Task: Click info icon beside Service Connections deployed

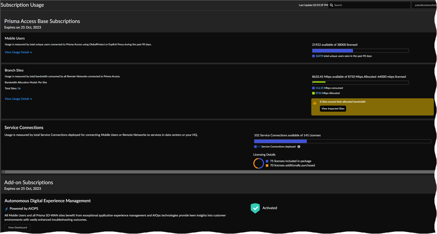Action: (x=299, y=147)
